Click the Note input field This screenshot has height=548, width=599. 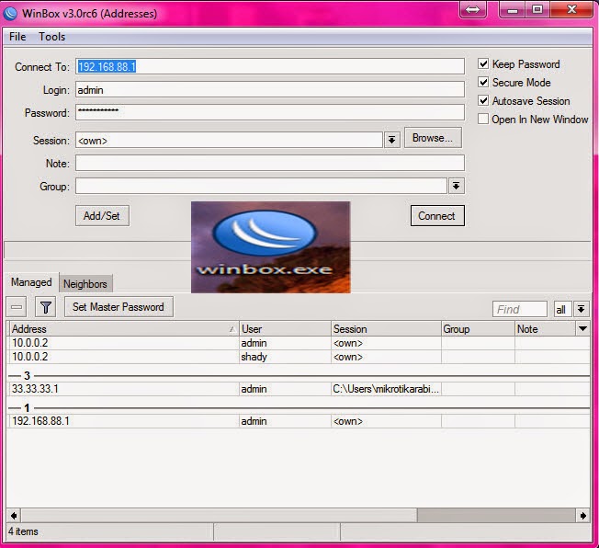pyautogui.click(x=270, y=163)
